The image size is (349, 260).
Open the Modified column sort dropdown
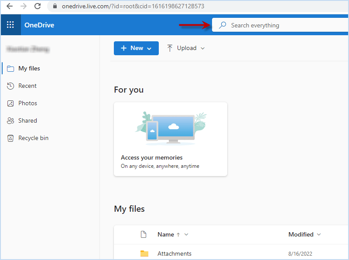(319, 234)
